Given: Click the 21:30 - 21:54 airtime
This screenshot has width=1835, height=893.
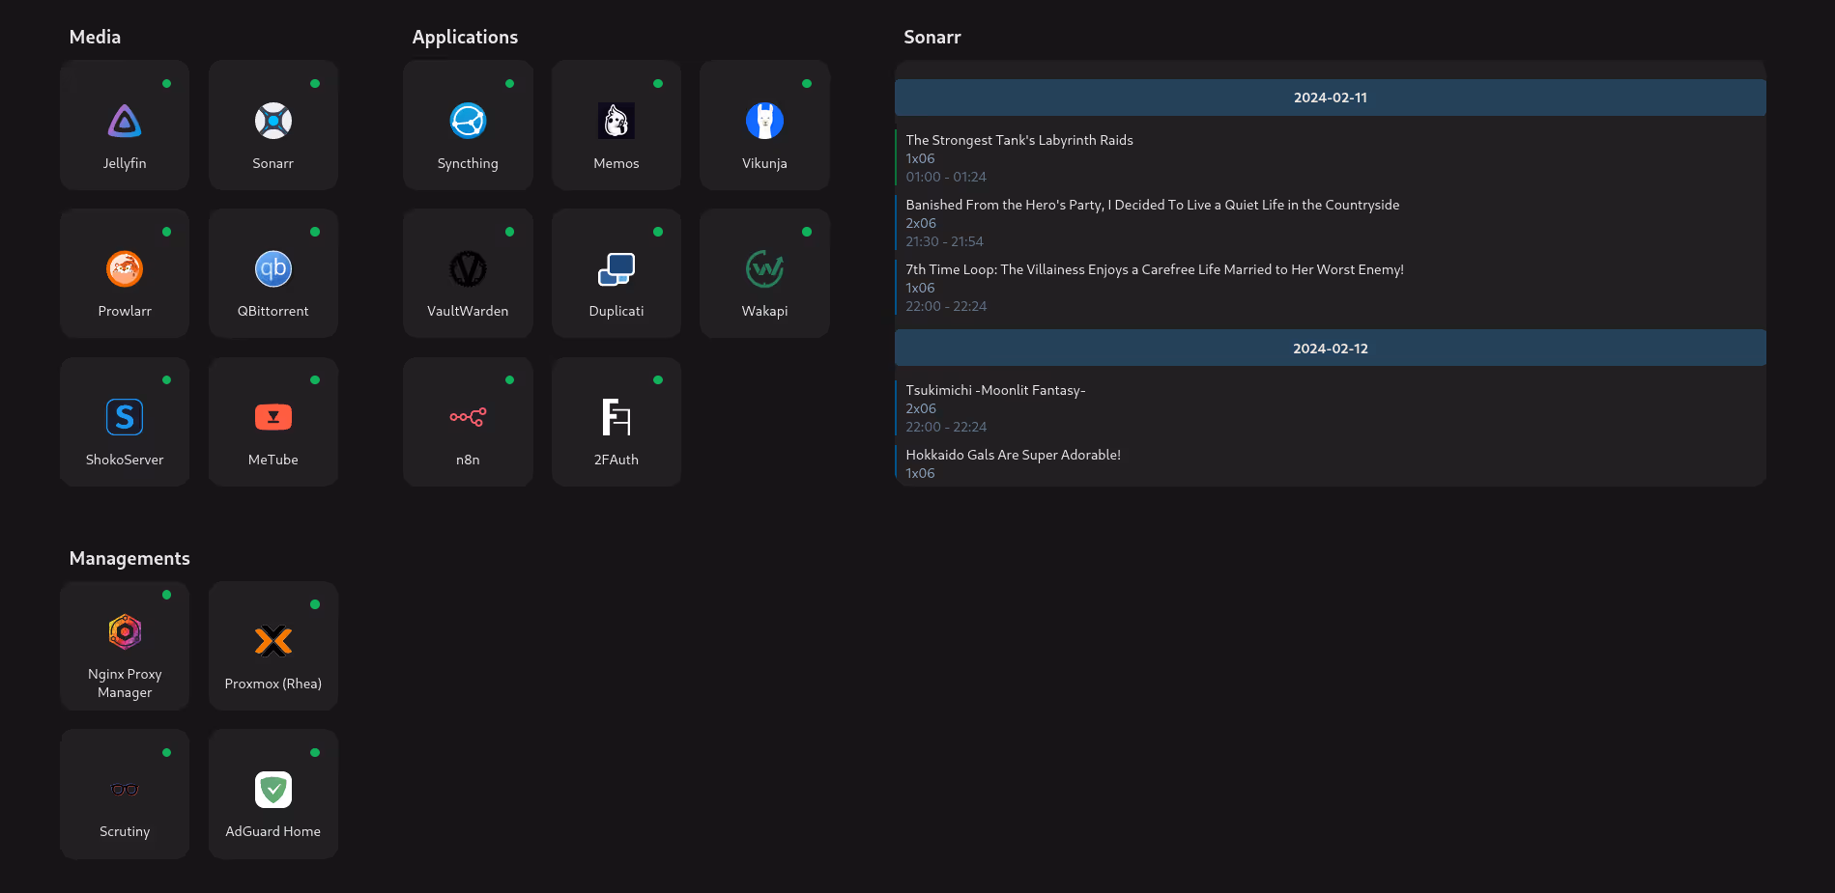Looking at the screenshot, I should tap(944, 241).
